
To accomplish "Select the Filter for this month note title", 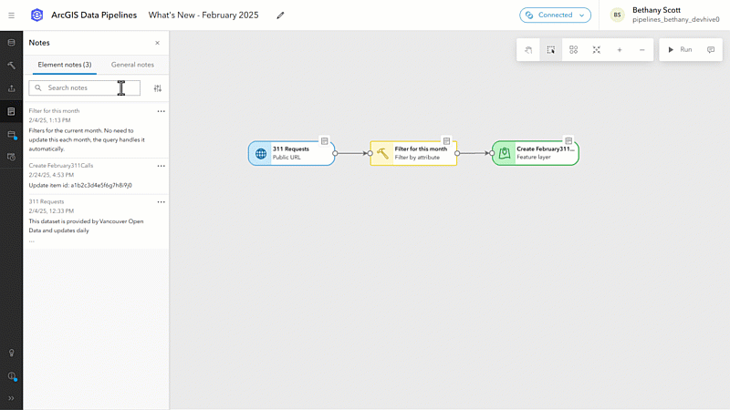I will click(54, 110).
